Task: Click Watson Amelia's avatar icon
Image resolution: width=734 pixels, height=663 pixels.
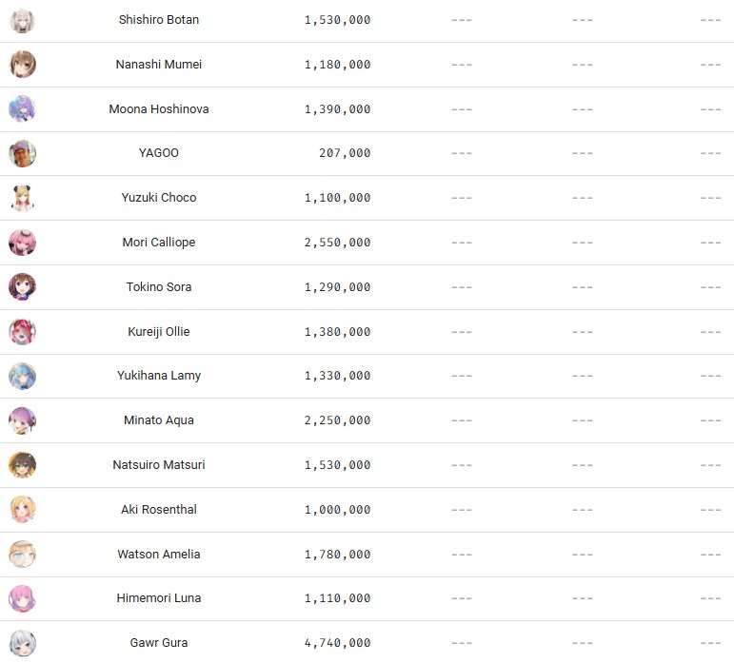Action: [x=23, y=555]
